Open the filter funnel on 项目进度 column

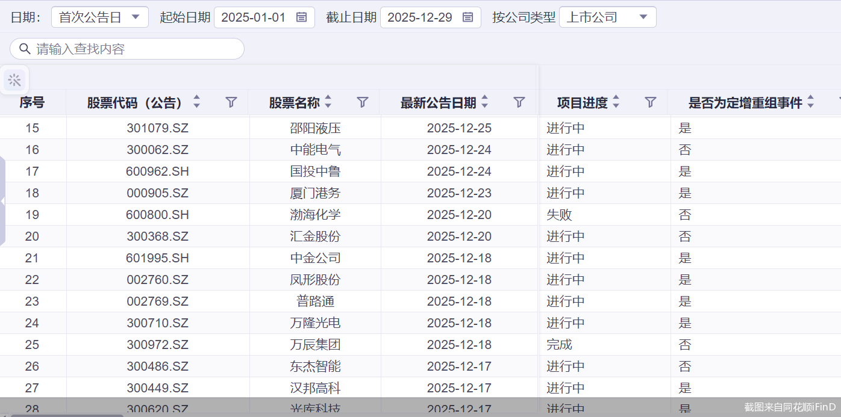click(651, 102)
